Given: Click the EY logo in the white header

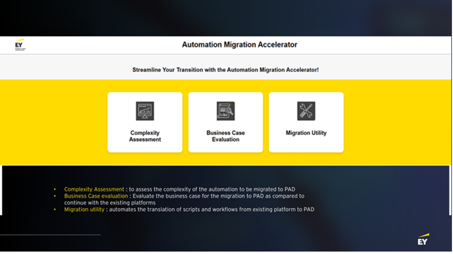Looking at the screenshot, I should pos(20,45).
